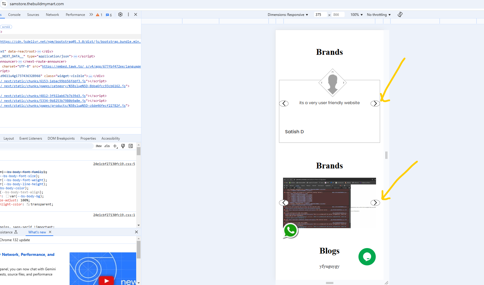Close the bottom drawer panel
Screen dimensions: 484x285
point(136,232)
